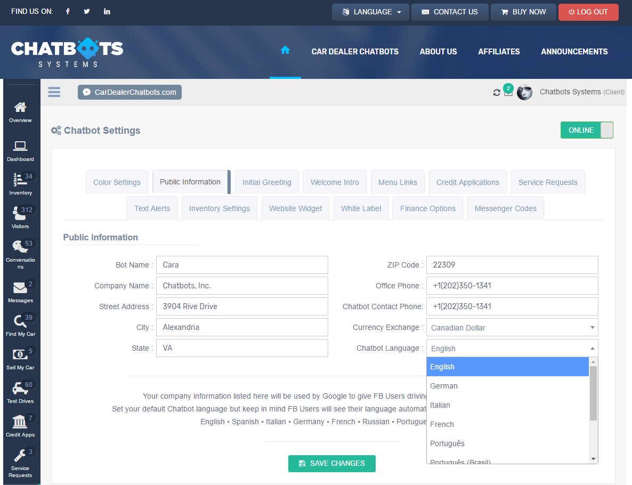Click the Street Address input field

click(x=242, y=306)
